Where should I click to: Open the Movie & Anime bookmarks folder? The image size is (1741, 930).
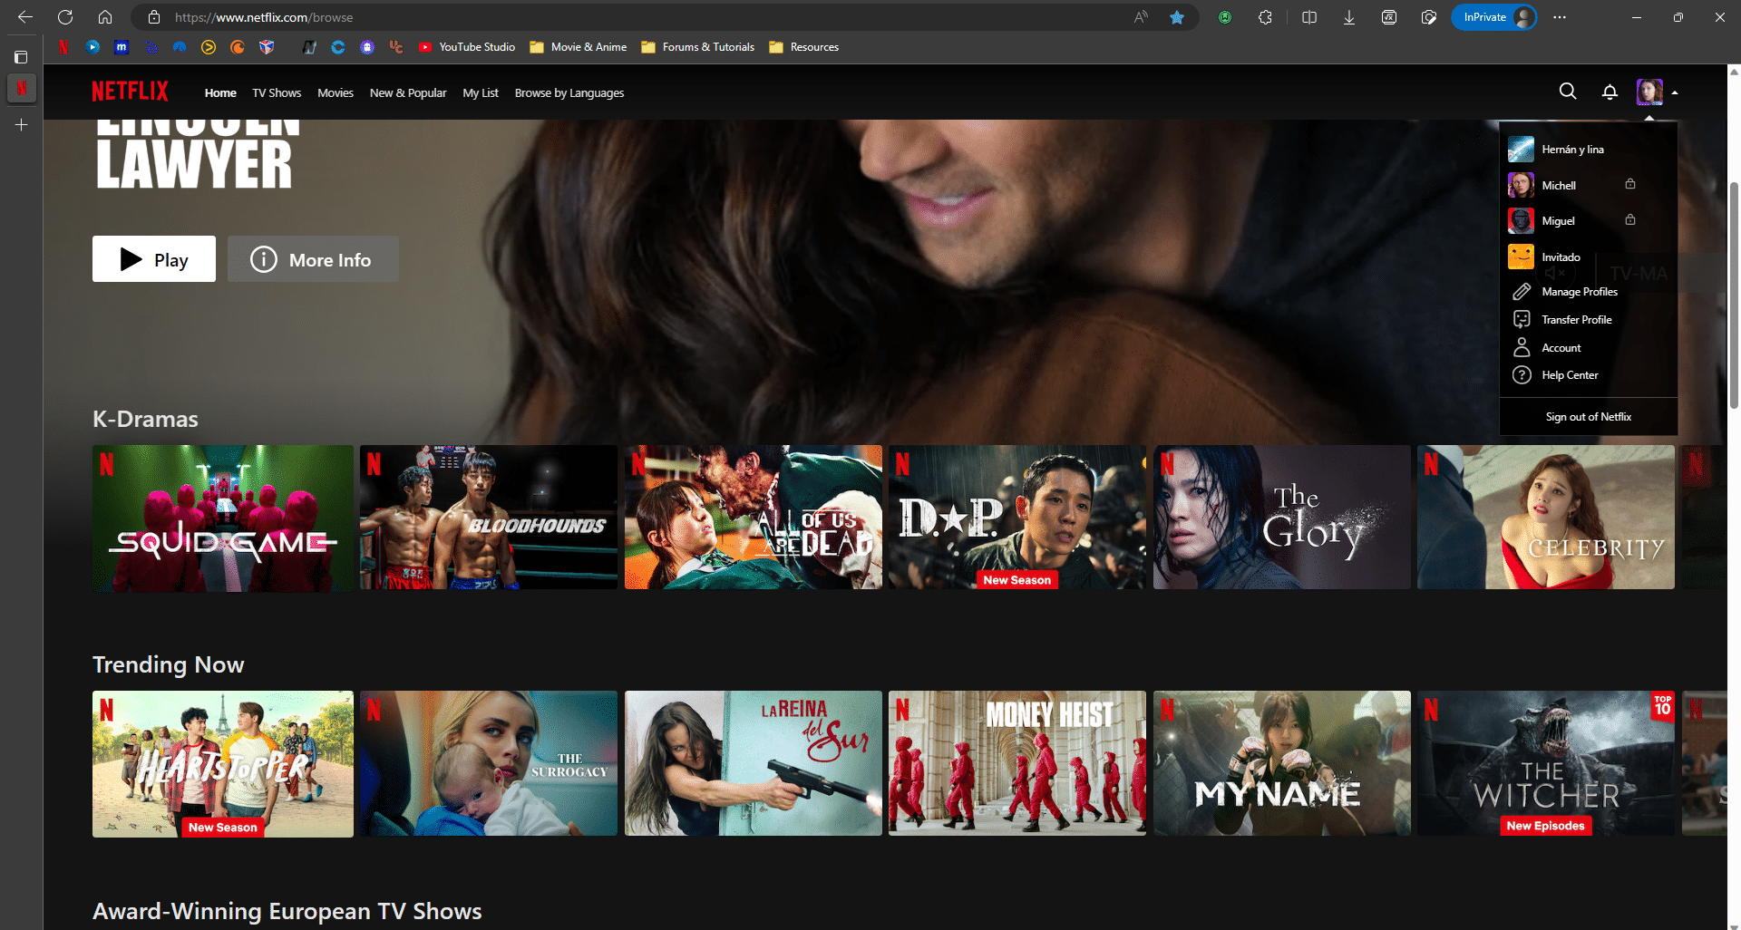coord(579,47)
